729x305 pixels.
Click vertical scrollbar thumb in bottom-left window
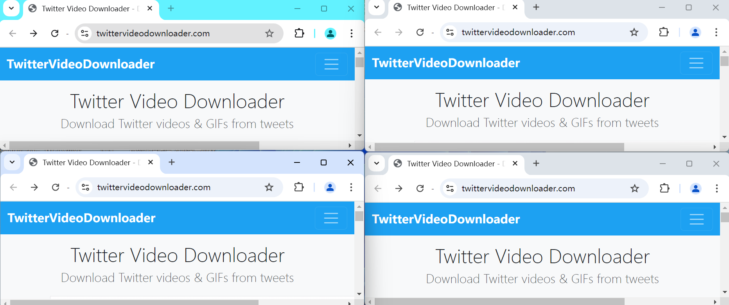coord(359,216)
